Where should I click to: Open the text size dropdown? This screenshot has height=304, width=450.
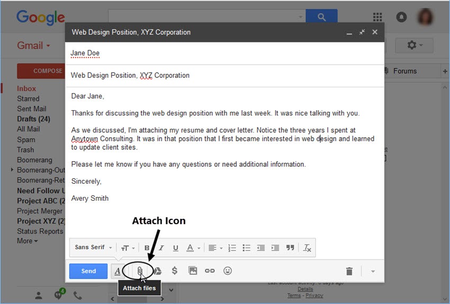[x=128, y=248]
